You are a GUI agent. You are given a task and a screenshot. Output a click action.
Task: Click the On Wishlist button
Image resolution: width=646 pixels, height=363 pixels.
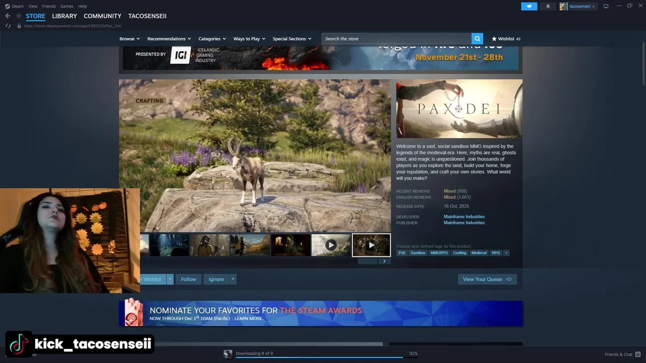pyautogui.click(x=153, y=279)
